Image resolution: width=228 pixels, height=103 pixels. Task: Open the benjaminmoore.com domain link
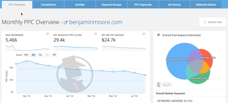point(95,22)
